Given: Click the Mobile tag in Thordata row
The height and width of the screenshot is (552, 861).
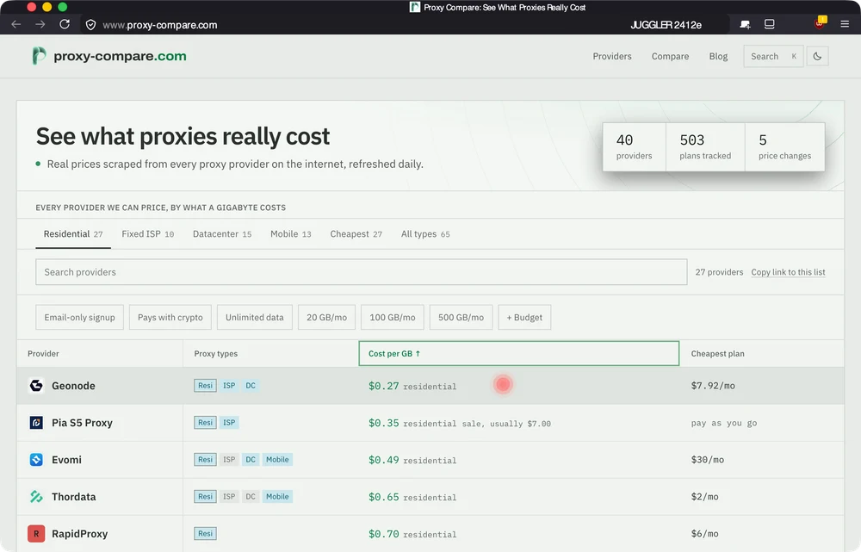Looking at the screenshot, I should click(277, 497).
